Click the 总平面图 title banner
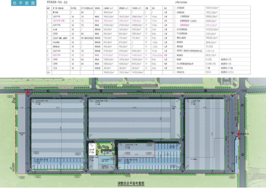 [24, 3]
